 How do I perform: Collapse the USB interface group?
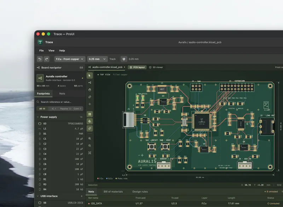click(x=38, y=196)
